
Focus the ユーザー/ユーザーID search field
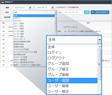tap(71, 12)
